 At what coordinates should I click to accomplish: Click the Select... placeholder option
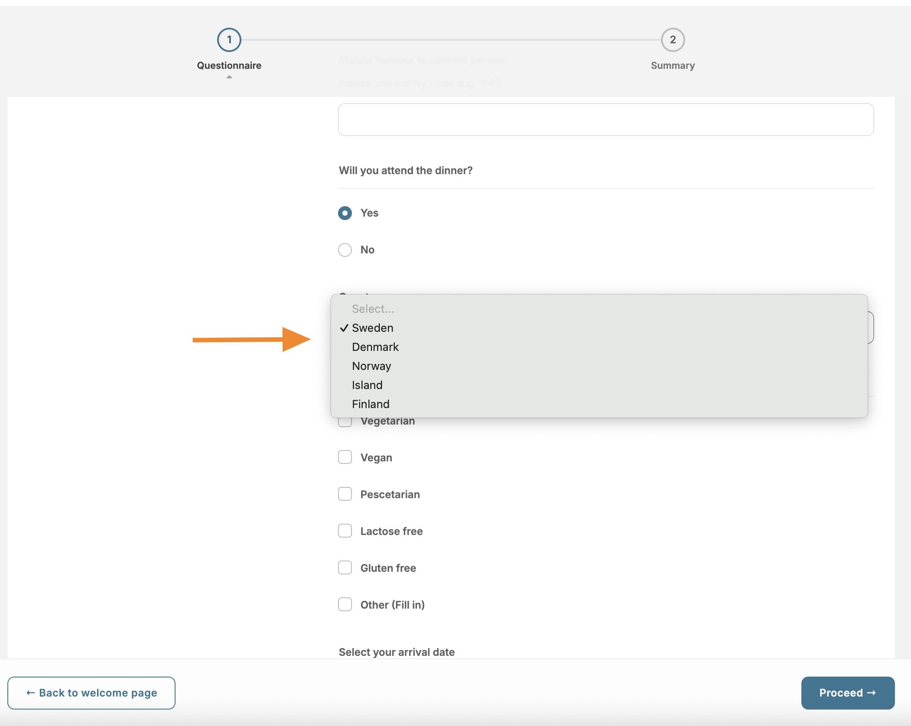[373, 309]
